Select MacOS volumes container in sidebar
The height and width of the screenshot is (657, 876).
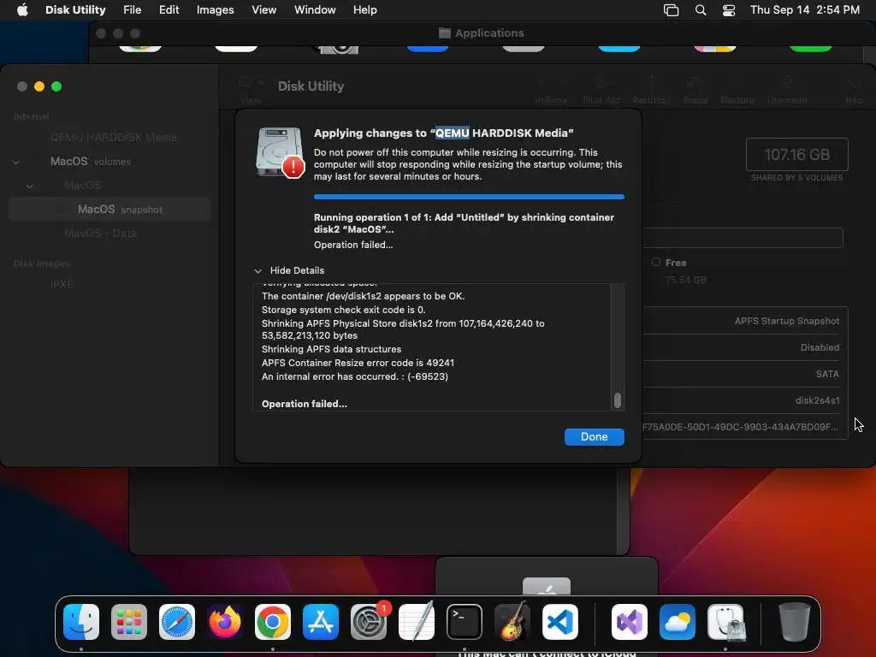click(x=91, y=162)
